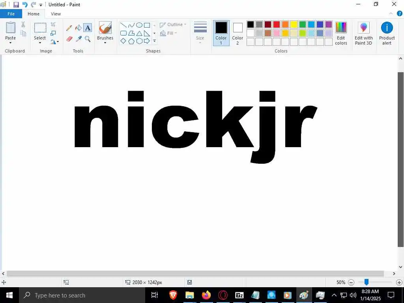Open the Select dropdown arrow
The width and height of the screenshot is (404, 303).
(40, 43)
